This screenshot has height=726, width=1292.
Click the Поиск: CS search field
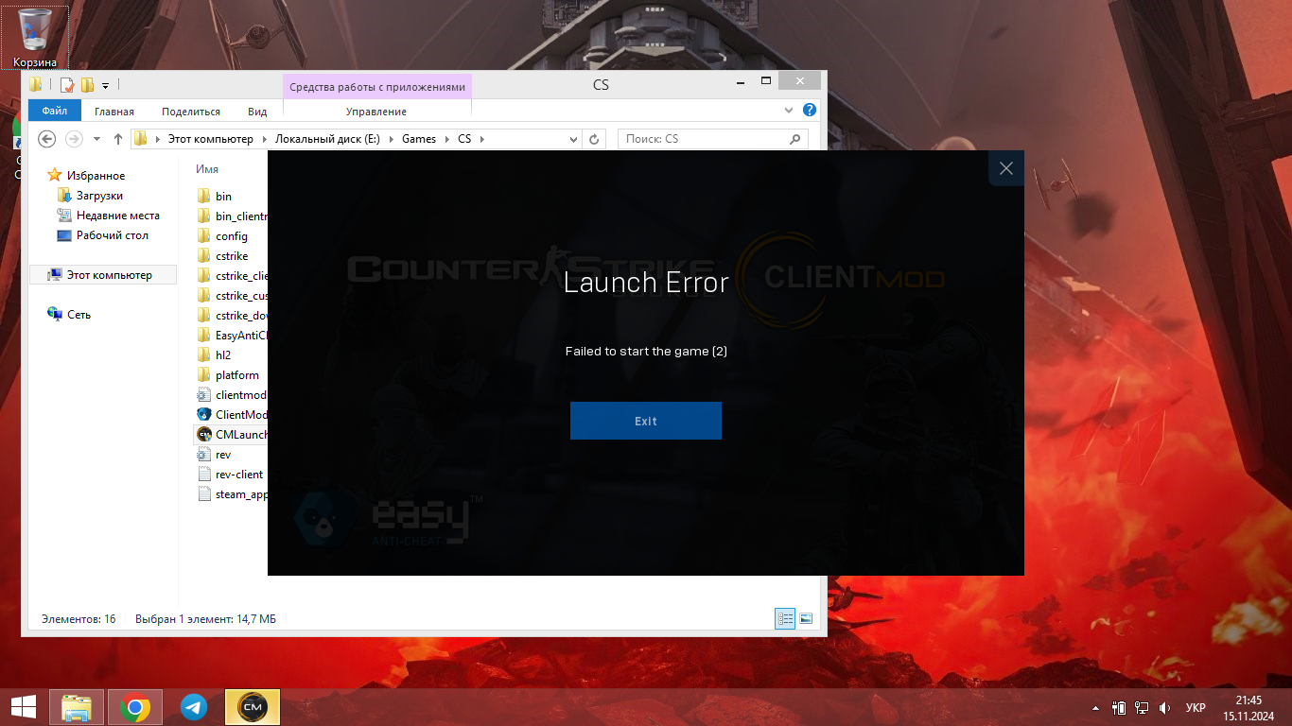[x=713, y=139]
